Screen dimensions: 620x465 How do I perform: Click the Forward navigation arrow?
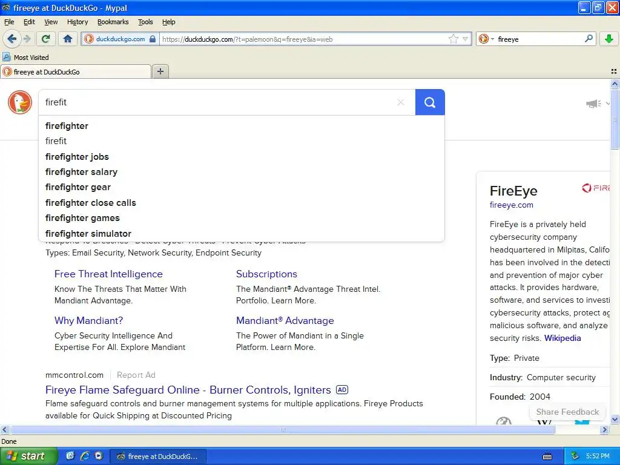coord(27,39)
